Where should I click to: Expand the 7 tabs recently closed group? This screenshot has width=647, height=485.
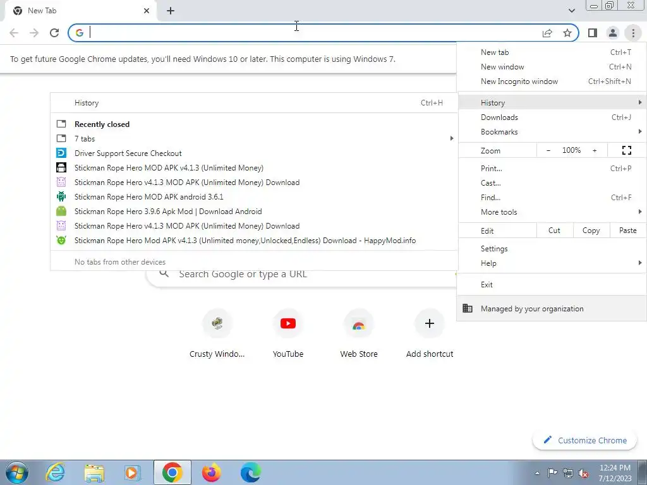click(x=254, y=139)
